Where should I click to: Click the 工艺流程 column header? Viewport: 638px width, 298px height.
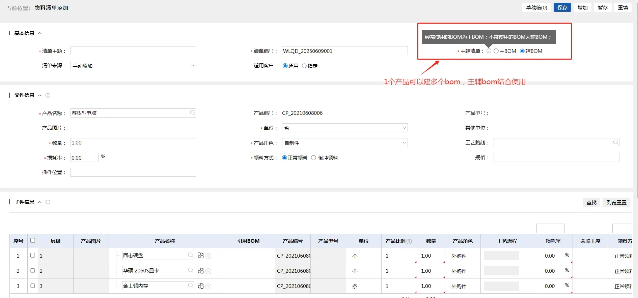[507, 241]
